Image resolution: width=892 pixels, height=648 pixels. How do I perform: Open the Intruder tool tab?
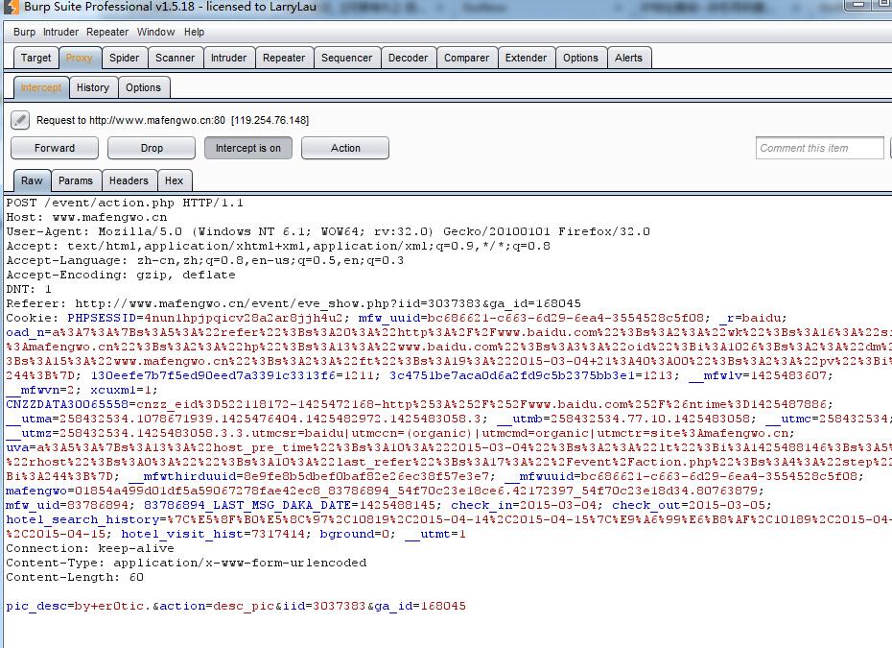coord(228,58)
